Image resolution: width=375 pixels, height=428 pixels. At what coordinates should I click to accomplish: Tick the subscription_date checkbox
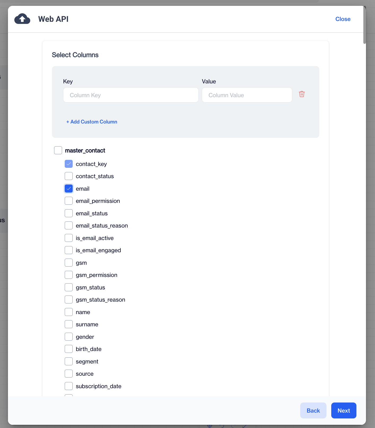tap(69, 386)
